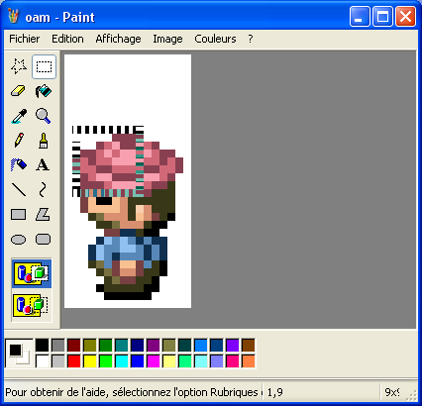The width and height of the screenshot is (422, 406).
Task: Pick the red color swatch
Action: [74, 361]
